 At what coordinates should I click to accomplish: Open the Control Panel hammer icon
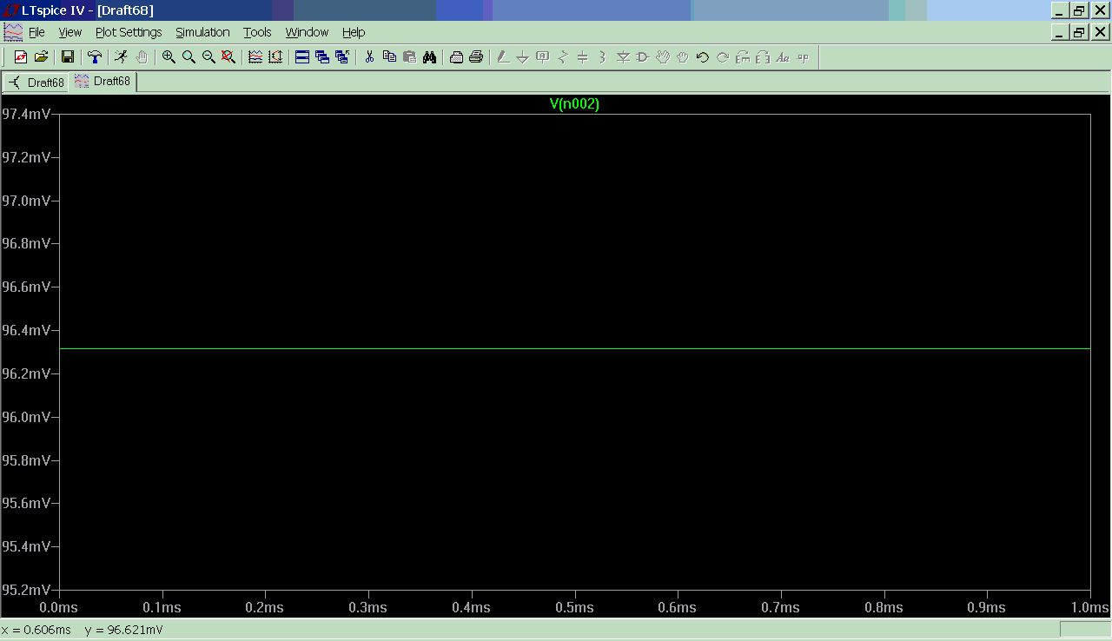[94, 57]
